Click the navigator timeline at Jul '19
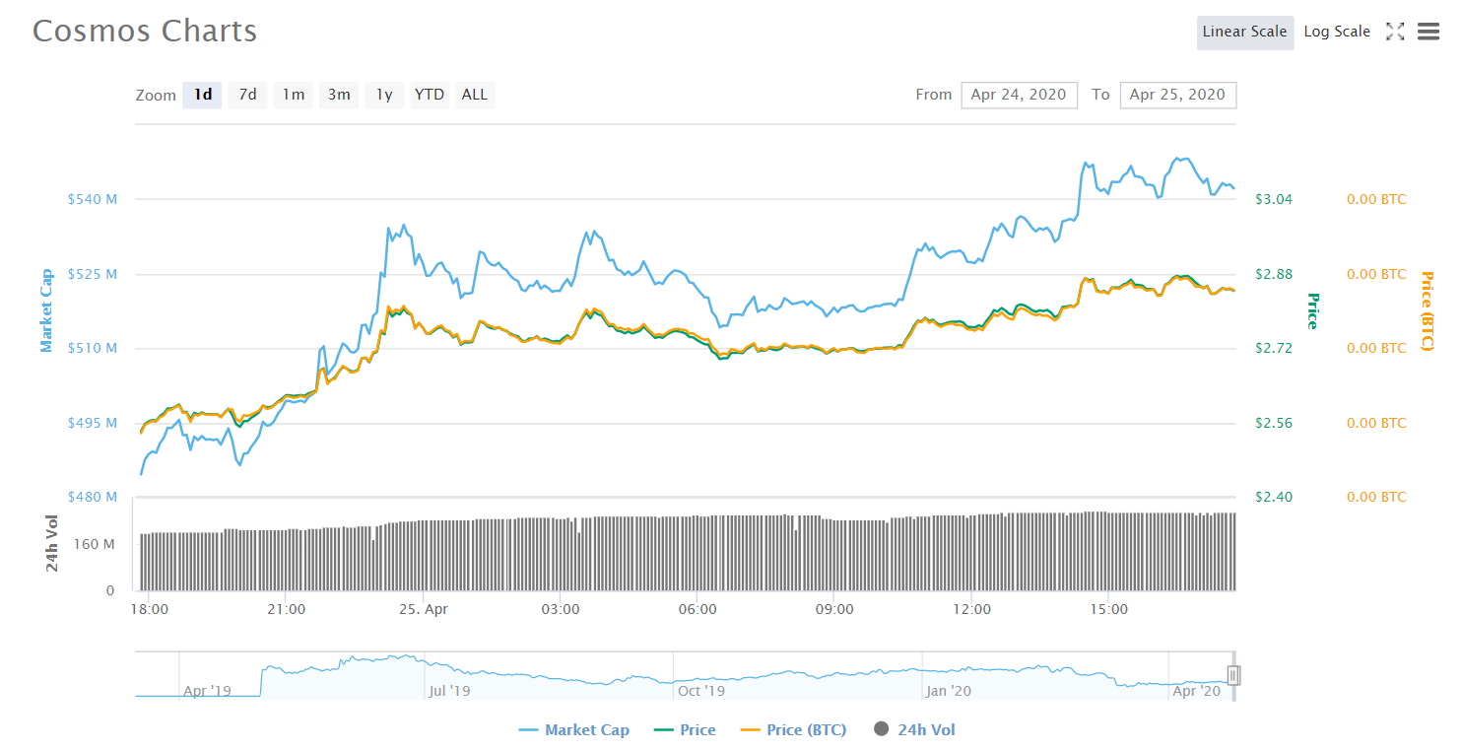The height and width of the screenshot is (751, 1461). [x=449, y=691]
